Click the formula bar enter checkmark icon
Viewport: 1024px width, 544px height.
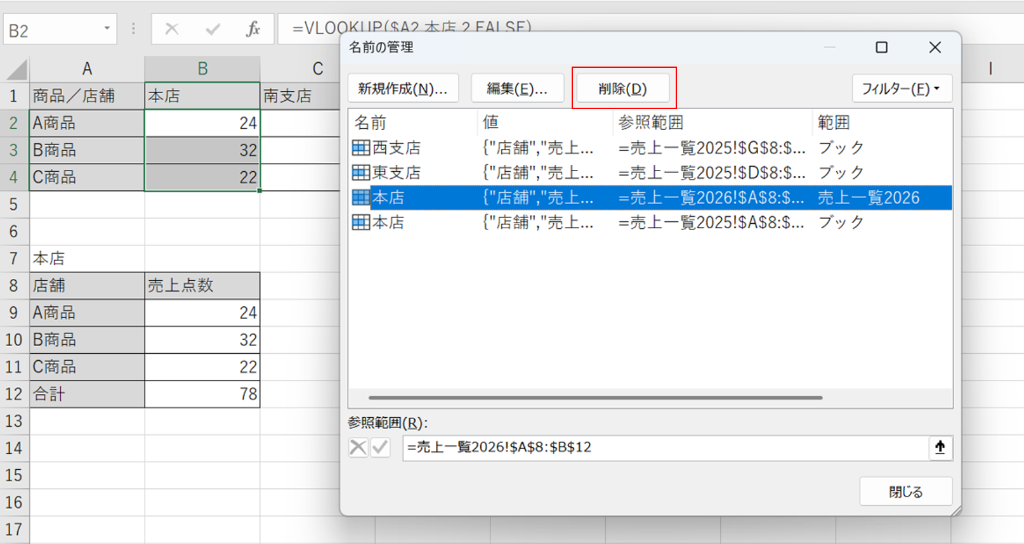coord(213,29)
